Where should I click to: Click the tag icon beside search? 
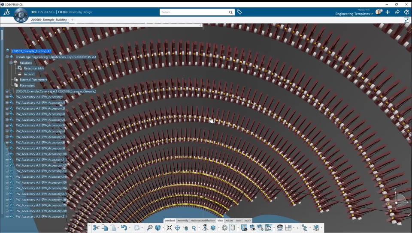coord(239,12)
